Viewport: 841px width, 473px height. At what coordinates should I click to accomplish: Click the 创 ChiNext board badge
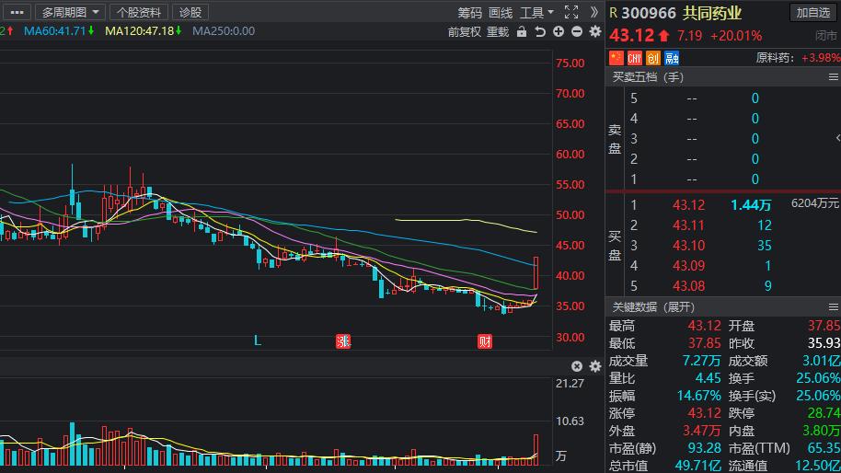click(652, 57)
